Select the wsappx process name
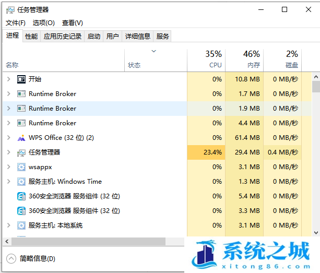The width and height of the screenshot is (320, 273). 40,167
